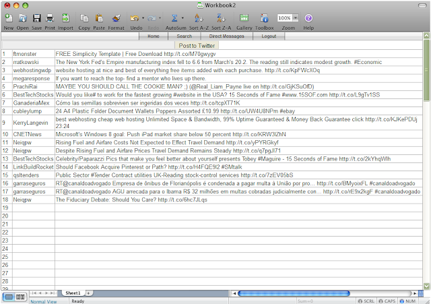Sort ascending with Sort A-Z icon

(199, 18)
